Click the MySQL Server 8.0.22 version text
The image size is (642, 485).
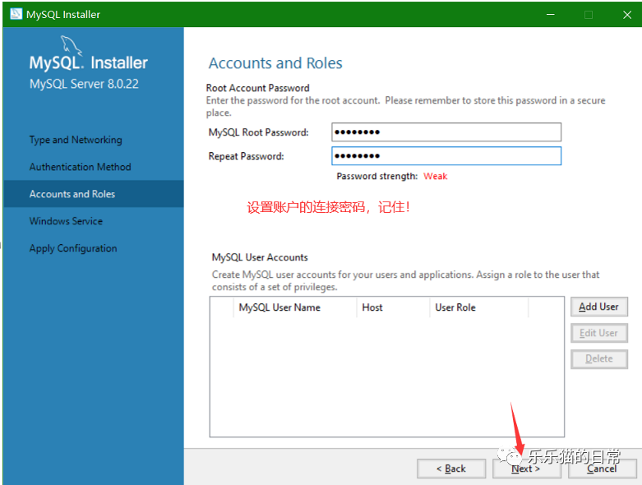(84, 84)
